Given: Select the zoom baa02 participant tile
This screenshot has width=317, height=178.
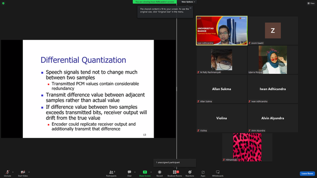Looking at the screenshot, I should (x=273, y=31).
